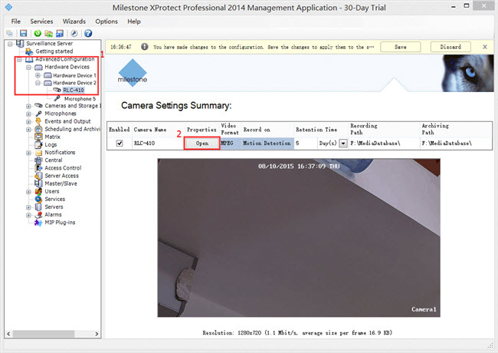498x353 pixels.
Task: Expand Cameras and Storage node
Action: pos(28,106)
